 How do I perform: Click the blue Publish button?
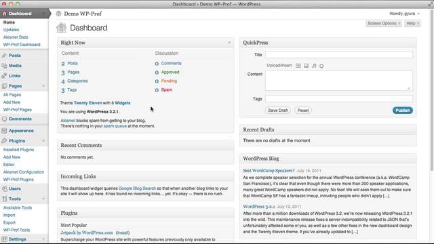[x=403, y=110]
